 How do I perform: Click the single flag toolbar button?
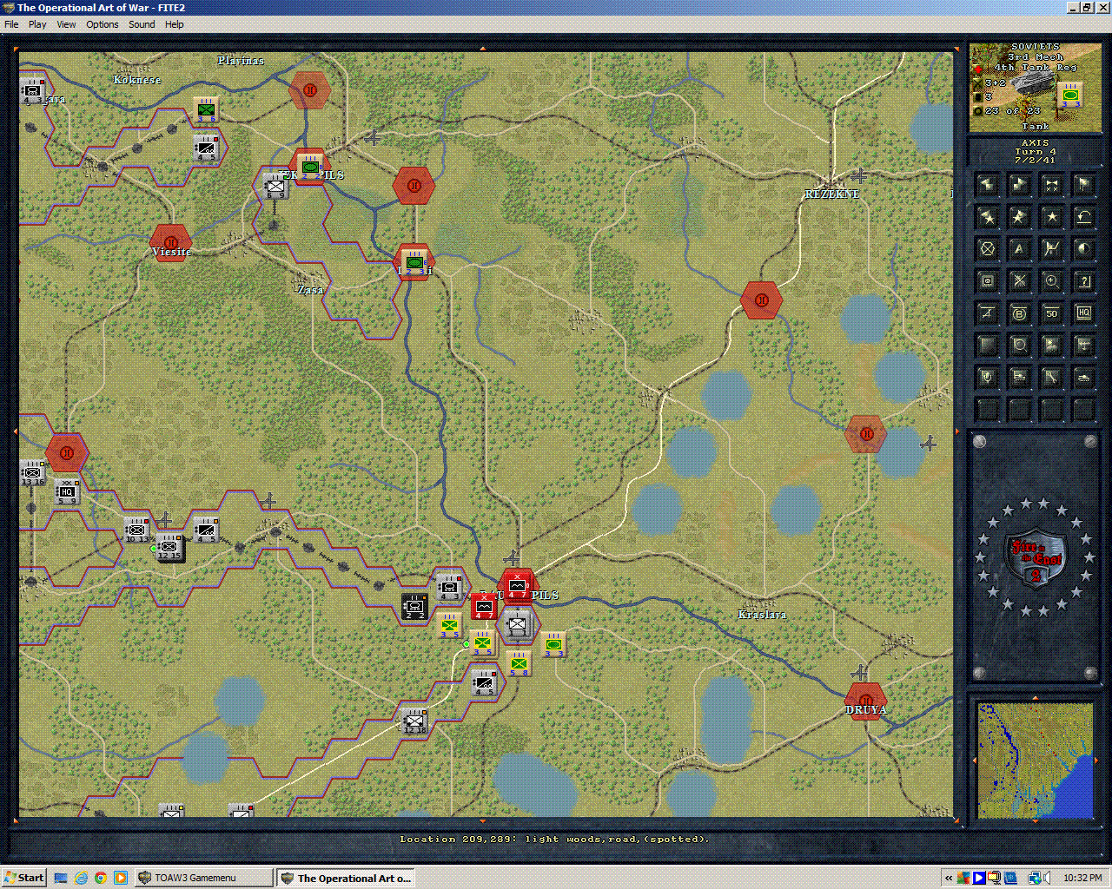tap(1083, 185)
